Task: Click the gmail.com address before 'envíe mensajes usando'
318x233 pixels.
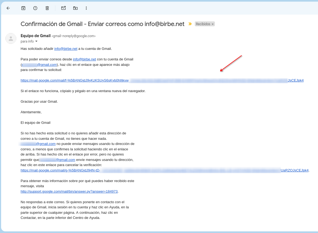Action: [x=57, y=160]
